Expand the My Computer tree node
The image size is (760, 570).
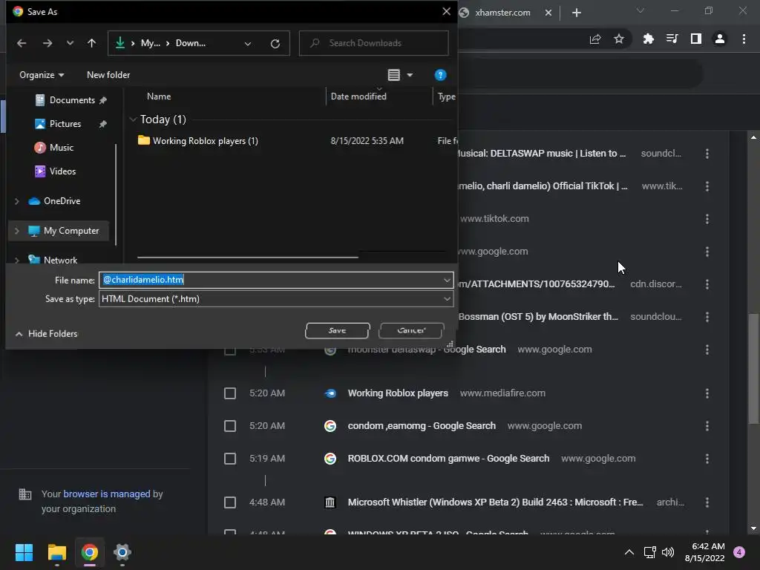tap(17, 231)
